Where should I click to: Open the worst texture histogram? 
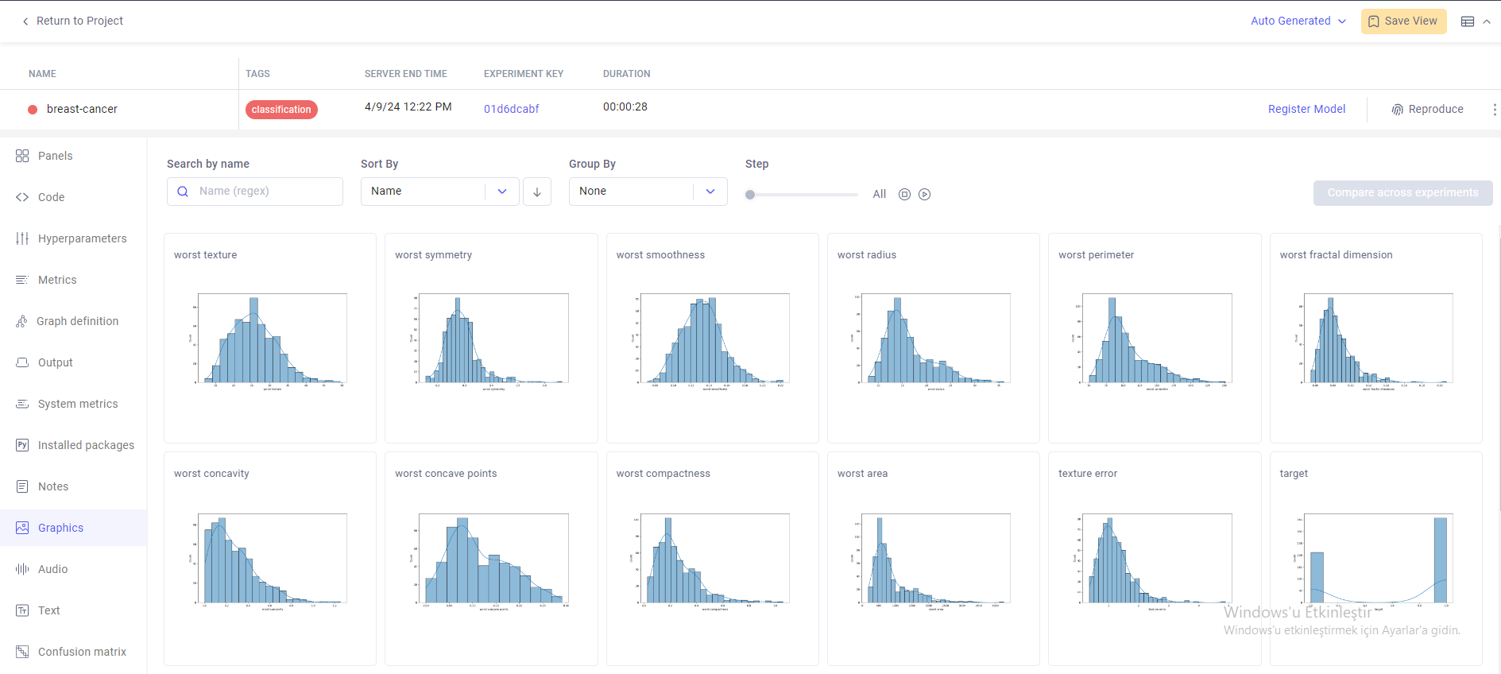click(270, 338)
